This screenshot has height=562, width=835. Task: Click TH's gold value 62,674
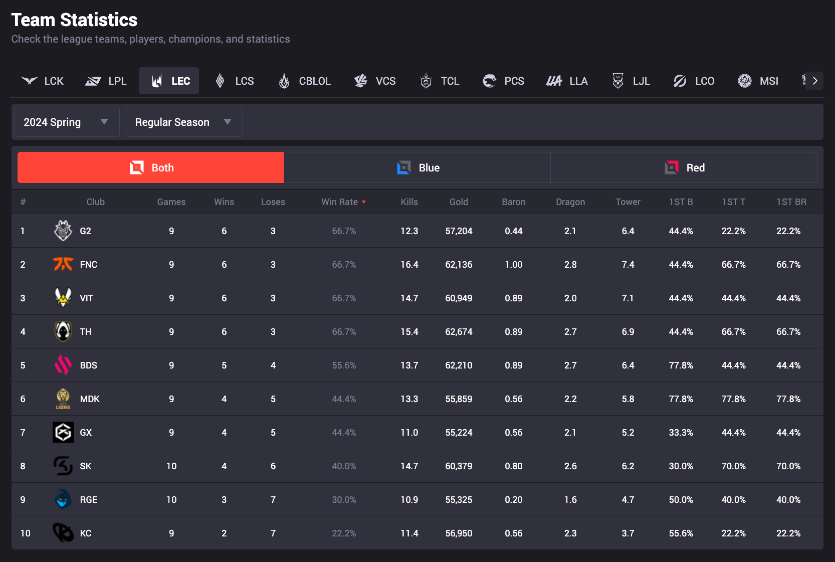pos(459,331)
